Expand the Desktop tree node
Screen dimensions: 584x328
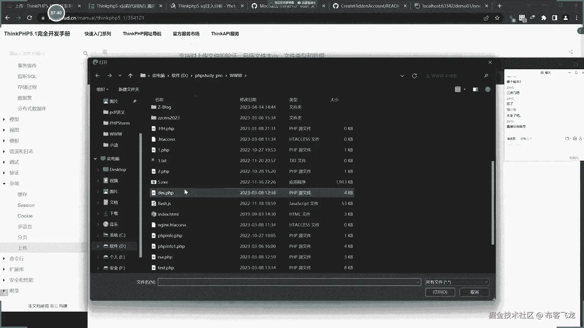pyautogui.click(x=98, y=170)
